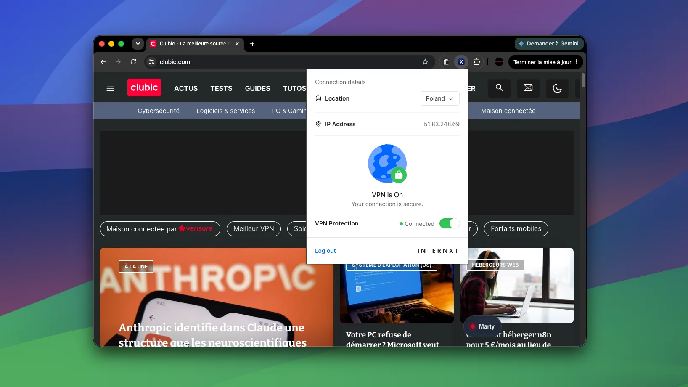Open the Anthropic featured article thumbnail

point(217,297)
